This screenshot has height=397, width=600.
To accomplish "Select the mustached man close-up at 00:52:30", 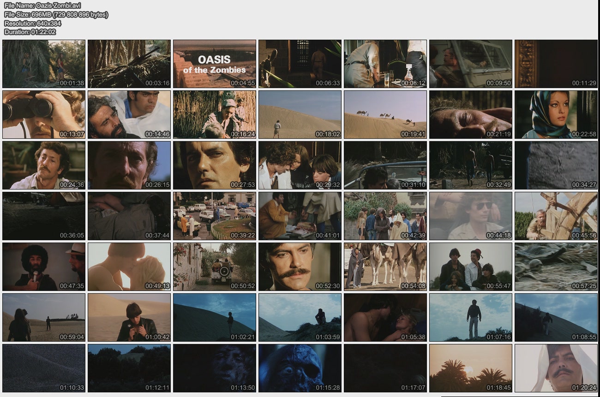I will [x=300, y=267].
